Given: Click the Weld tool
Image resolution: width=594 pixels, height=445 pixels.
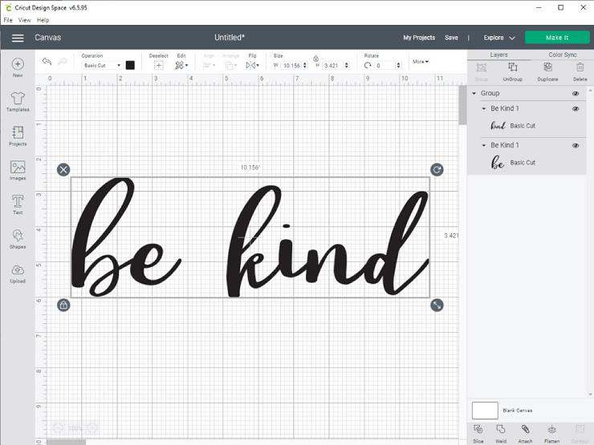Looking at the screenshot, I should (501, 434).
